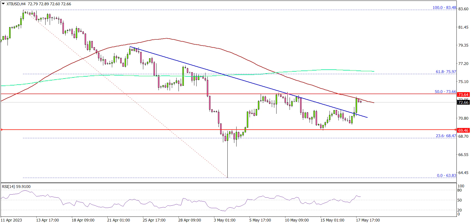Click the black 72.66 current price tag
This screenshot has width=472, height=224.
(x=463, y=102)
